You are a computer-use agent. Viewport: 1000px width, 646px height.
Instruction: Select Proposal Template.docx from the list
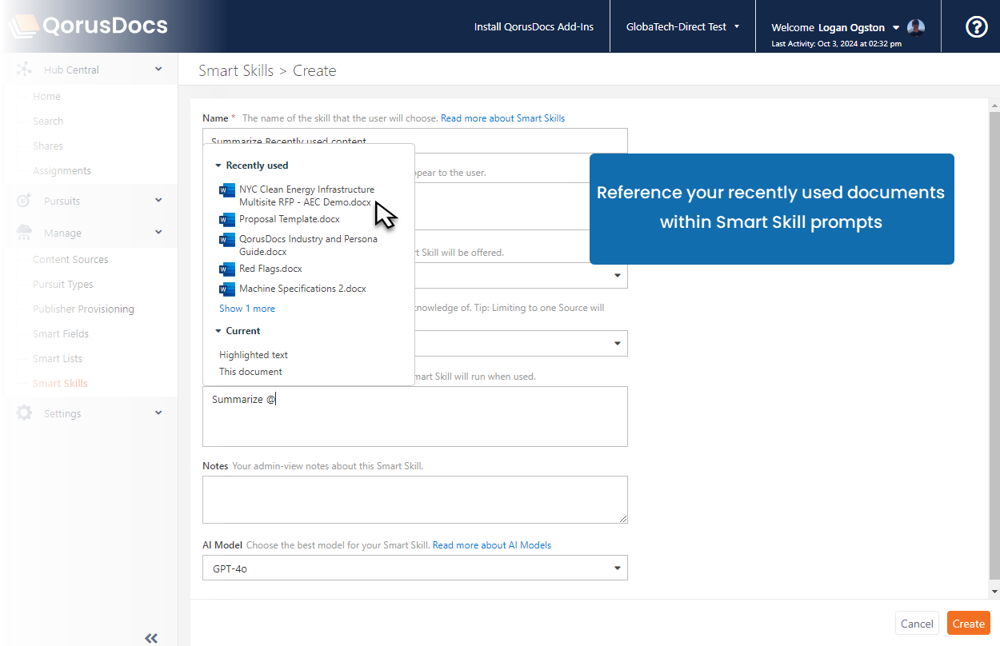[290, 219]
